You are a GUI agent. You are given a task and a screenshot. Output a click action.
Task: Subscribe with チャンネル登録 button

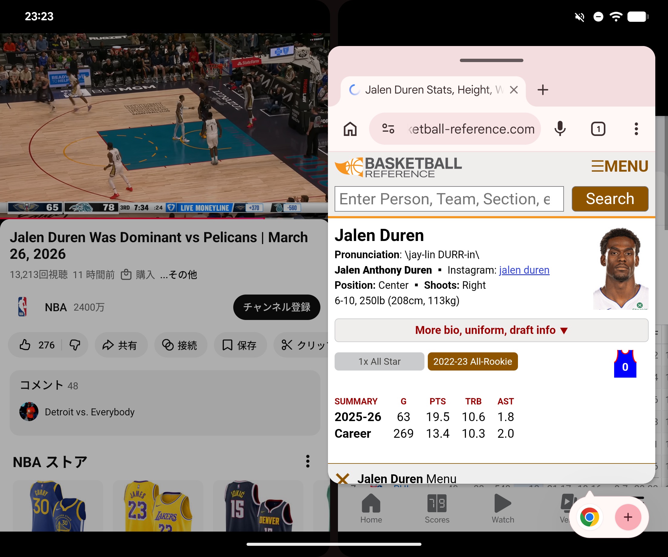point(277,307)
